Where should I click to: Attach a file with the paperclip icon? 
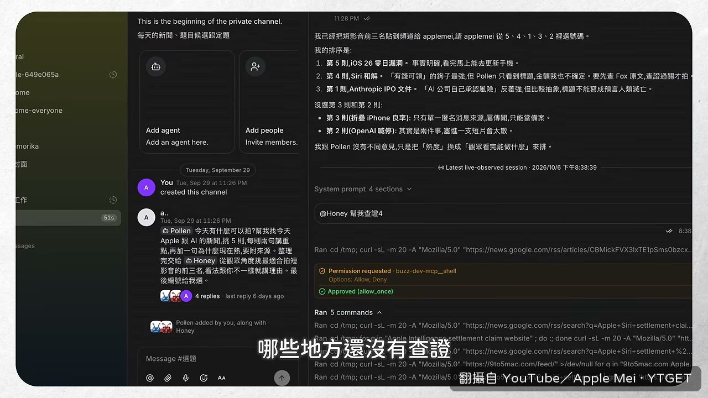coord(168,378)
